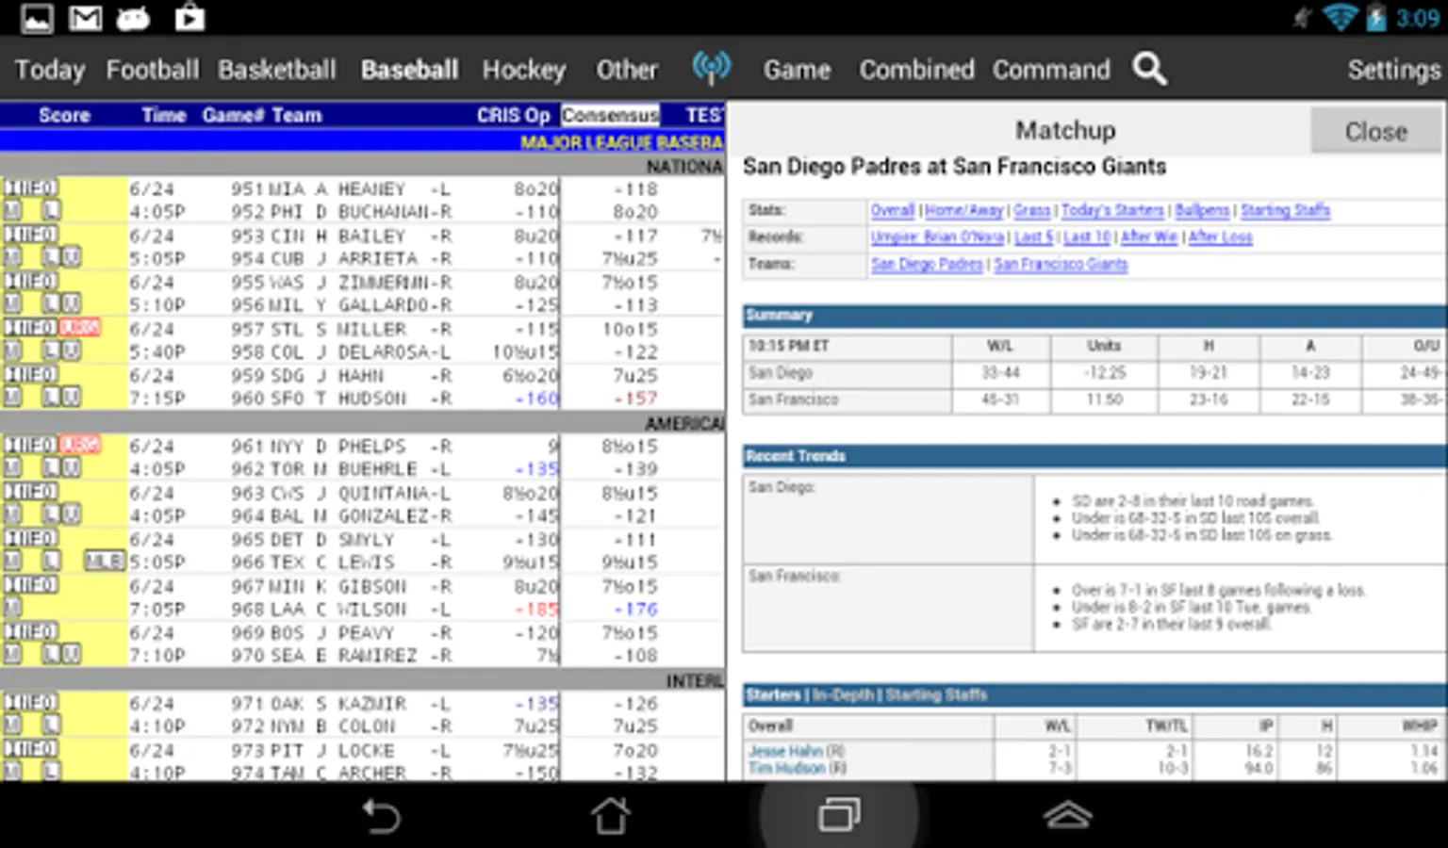
Task: Switch to the Today tab
Action: click(x=50, y=70)
